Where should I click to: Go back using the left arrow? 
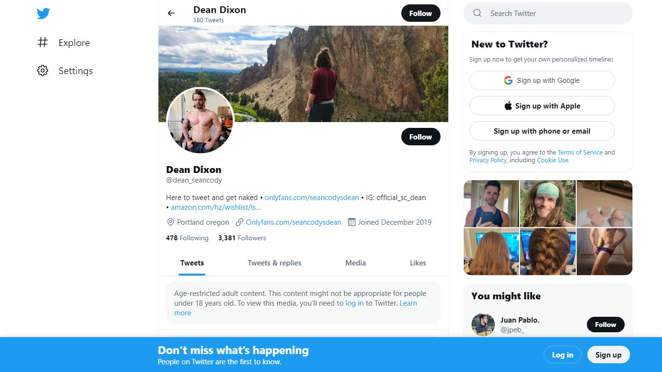[171, 13]
